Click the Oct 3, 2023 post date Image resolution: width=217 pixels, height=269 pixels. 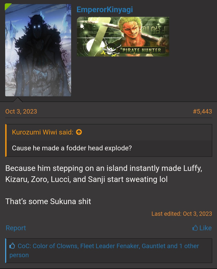[x=21, y=111]
